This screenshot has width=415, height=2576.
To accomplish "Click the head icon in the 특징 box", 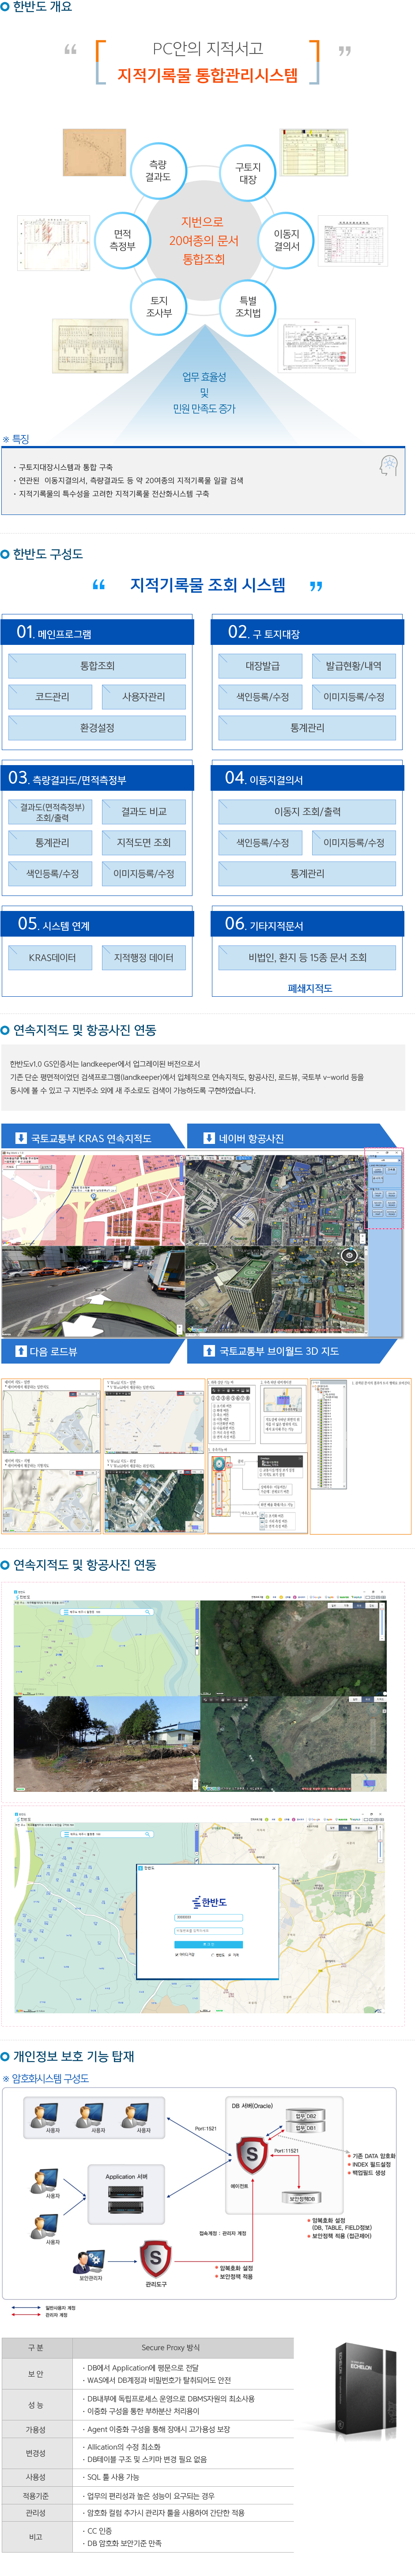I will [389, 465].
